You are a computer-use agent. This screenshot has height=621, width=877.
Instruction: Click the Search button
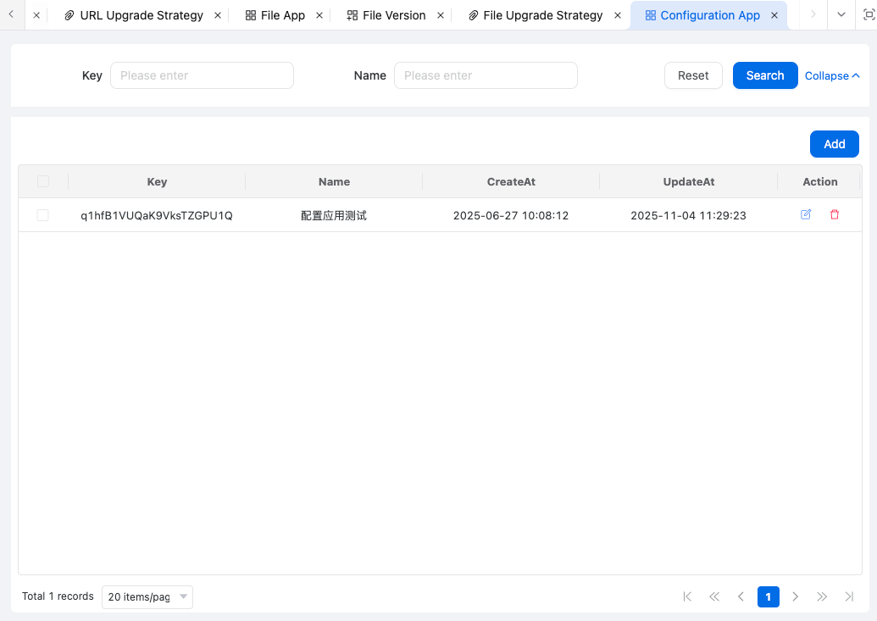764,75
